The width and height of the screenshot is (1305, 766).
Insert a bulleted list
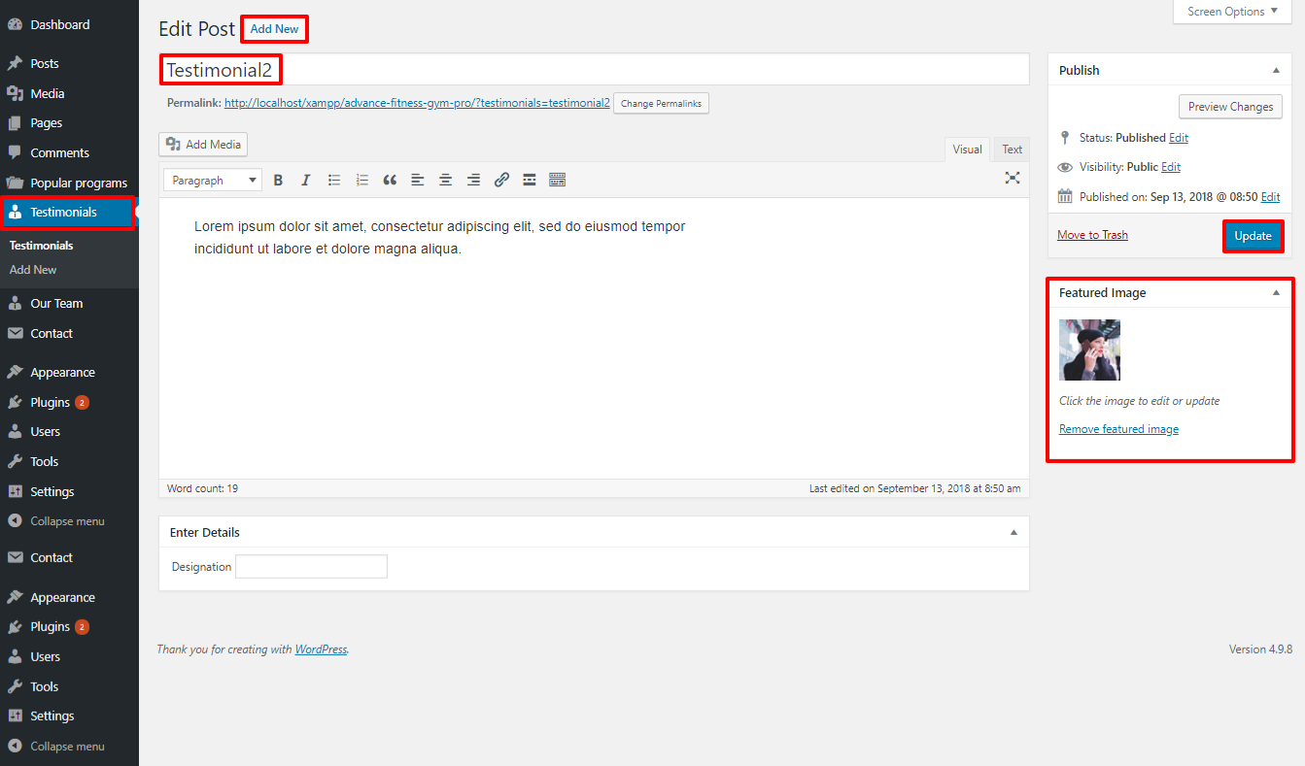[x=334, y=180]
